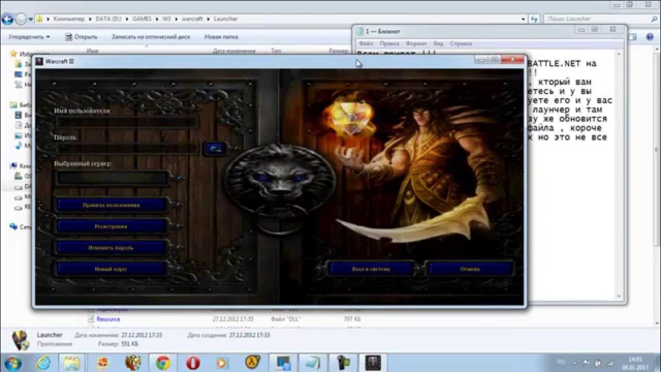Open Справка menu in Notepad

coord(461,44)
